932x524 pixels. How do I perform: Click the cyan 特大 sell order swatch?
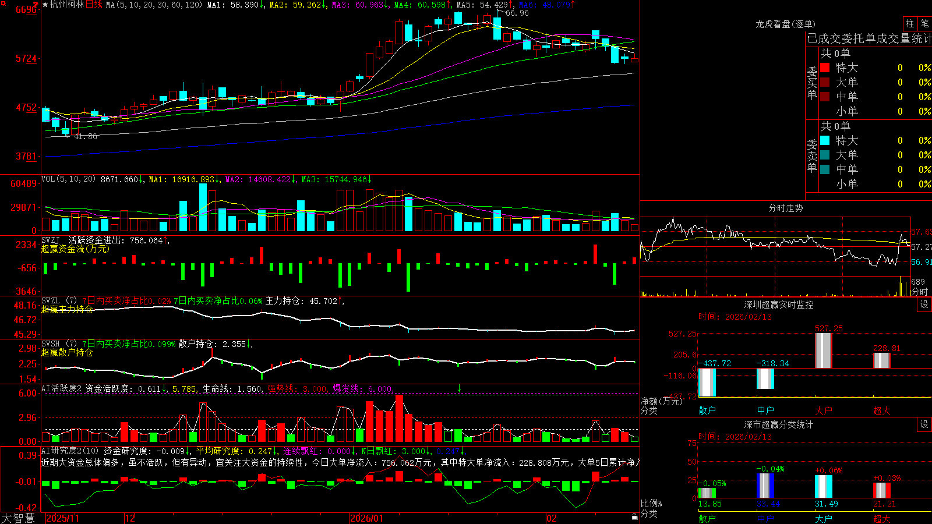pos(825,140)
